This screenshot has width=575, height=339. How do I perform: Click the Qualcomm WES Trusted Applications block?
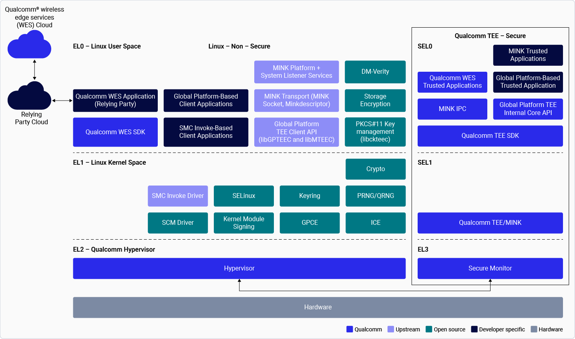click(452, 82)
